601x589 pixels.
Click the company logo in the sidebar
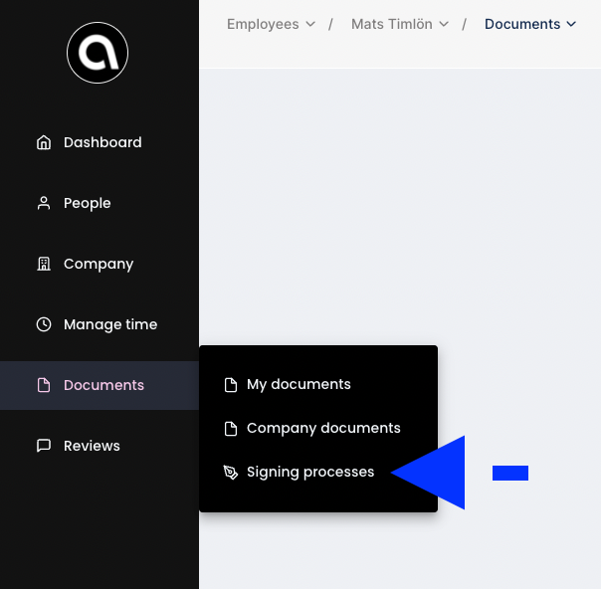[98, 53]
